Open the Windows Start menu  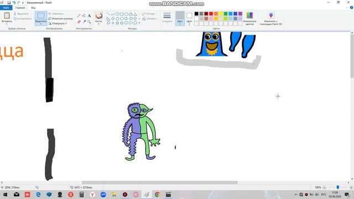5,195
